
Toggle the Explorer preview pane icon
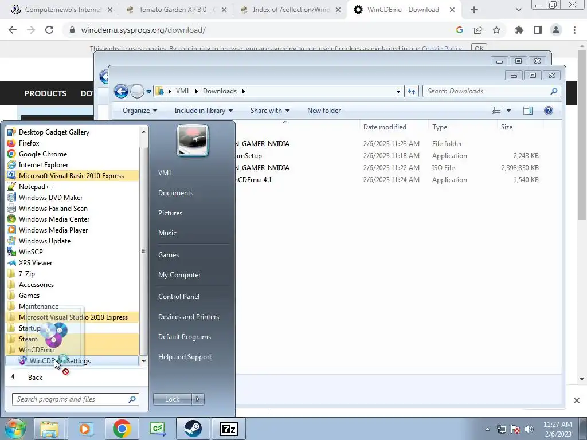click(528, 111)
